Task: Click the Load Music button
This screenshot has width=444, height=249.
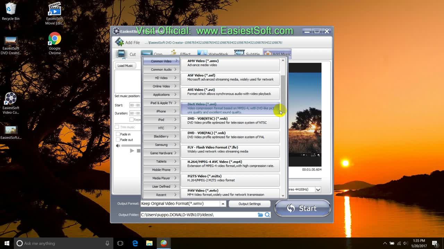Action: click(x=125, y=65)
